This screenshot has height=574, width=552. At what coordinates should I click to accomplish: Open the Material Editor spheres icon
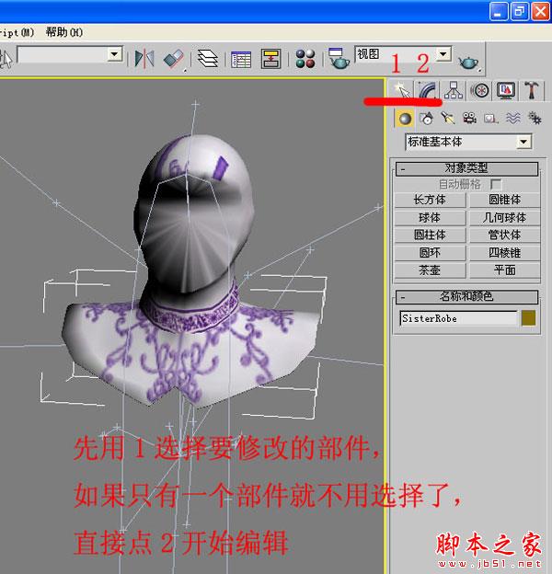point(305,59)
